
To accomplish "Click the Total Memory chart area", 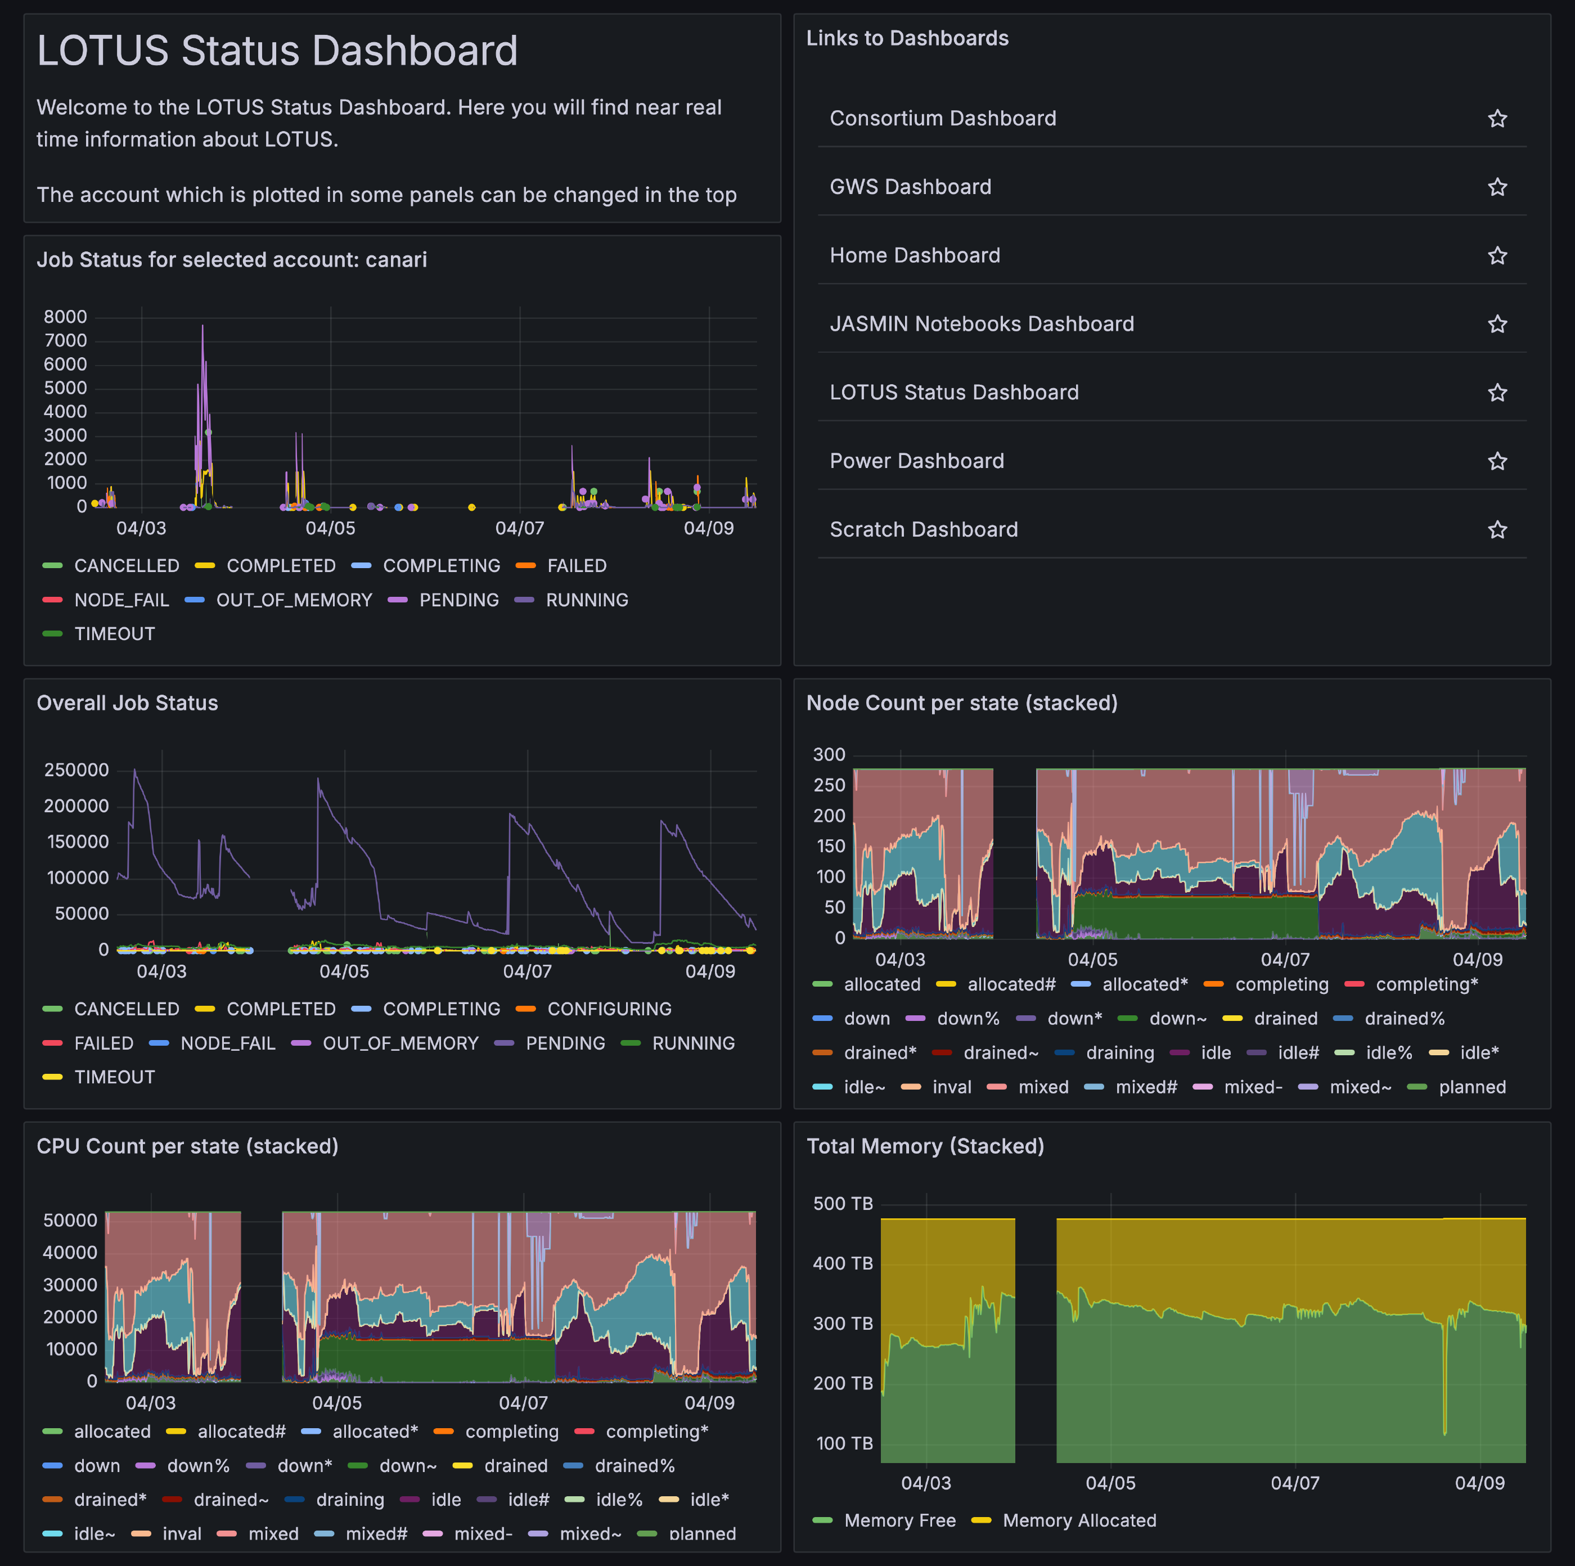I will click(x=1203, y=1329).
